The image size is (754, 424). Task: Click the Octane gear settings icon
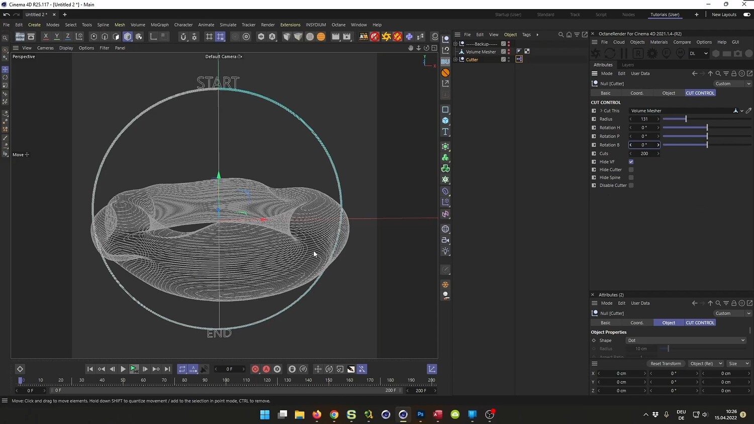(652, 53)
